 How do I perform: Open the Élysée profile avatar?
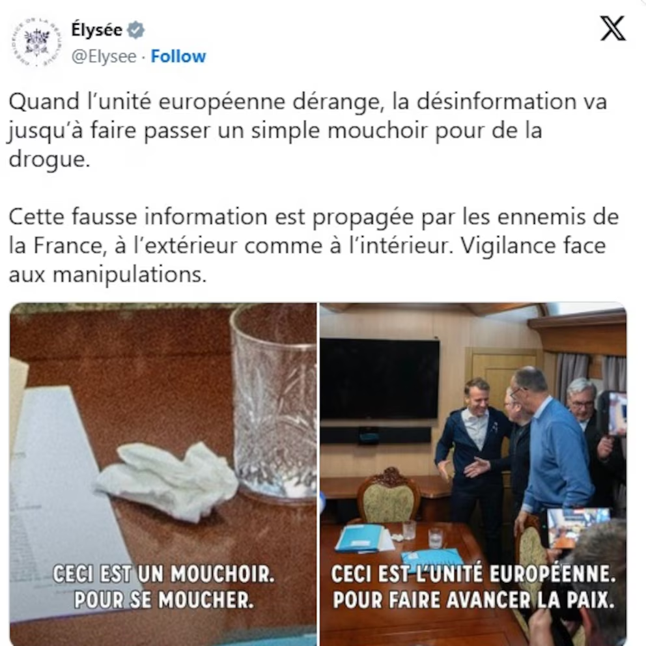36,42
